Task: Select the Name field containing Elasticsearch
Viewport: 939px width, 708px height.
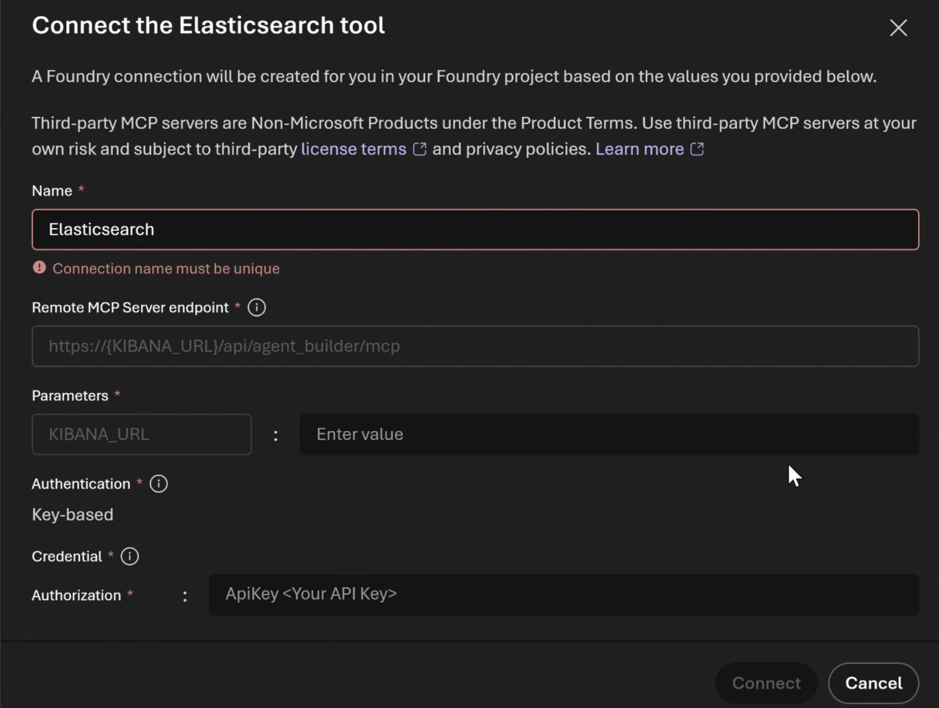Action: tap(474, 229)
